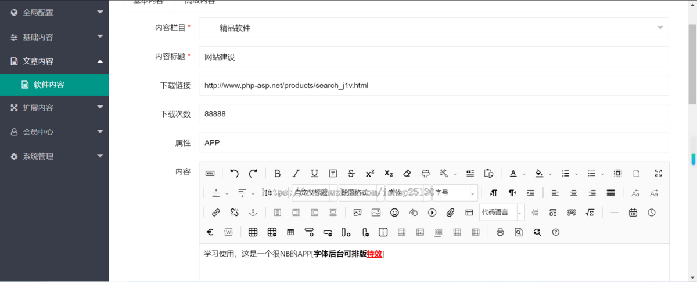Image resolution: width=697 pixels, height=282 pixels.
Task: Insert the date using the calendar icon
Action: tap(633, 213)
